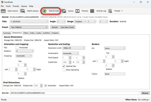Increase the Cropping Bottom value stepper
Screen dimensions: 151x102
(25, 73)
